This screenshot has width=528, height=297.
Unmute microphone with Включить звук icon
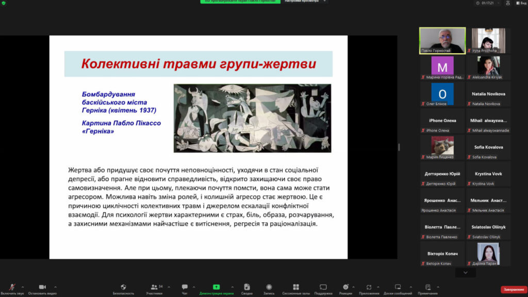click(12, 288)
